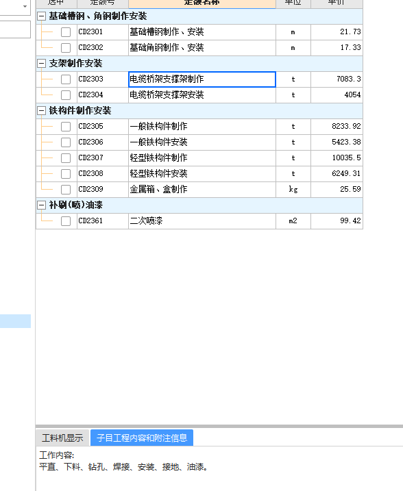This screenshot has width=403, height=491.
Task: Click the 电缆桥架支撑架制作 cell
Action: (x=202, y=79)
